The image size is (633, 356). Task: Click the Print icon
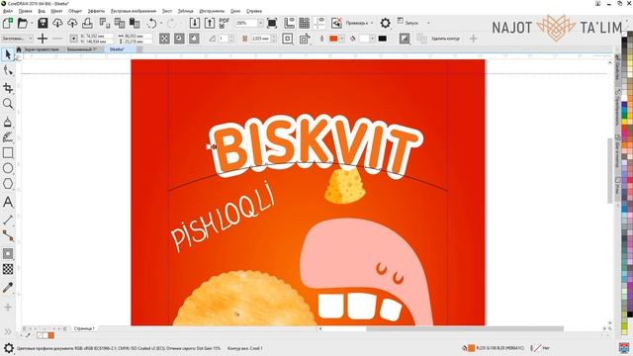88,23
